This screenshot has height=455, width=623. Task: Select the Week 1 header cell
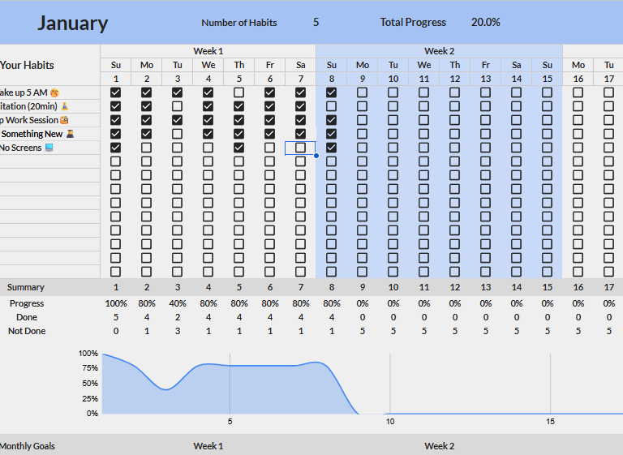coord(208,51)
